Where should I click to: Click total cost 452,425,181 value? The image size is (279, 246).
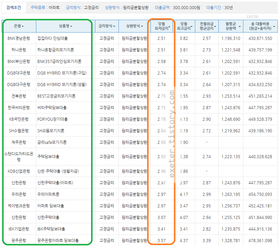[260, 206]
